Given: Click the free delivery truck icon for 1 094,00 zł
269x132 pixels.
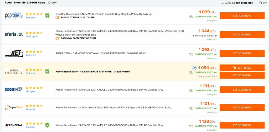Looking at the screenshot, I should pyautogui.click(x=191, y=72).
